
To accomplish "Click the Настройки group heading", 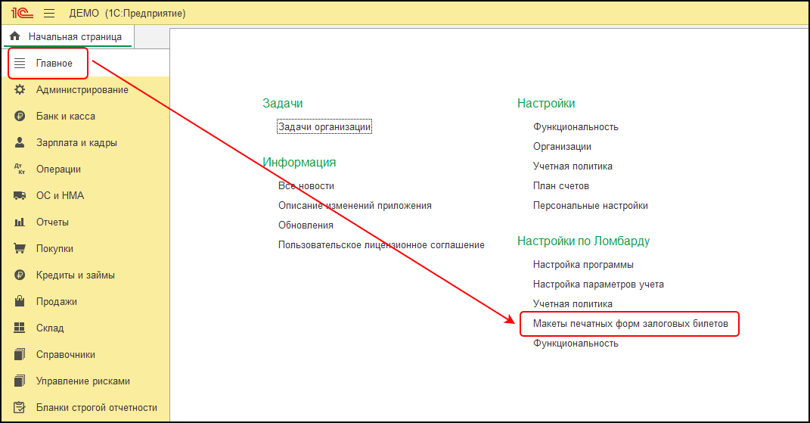I will click(546, 104).
